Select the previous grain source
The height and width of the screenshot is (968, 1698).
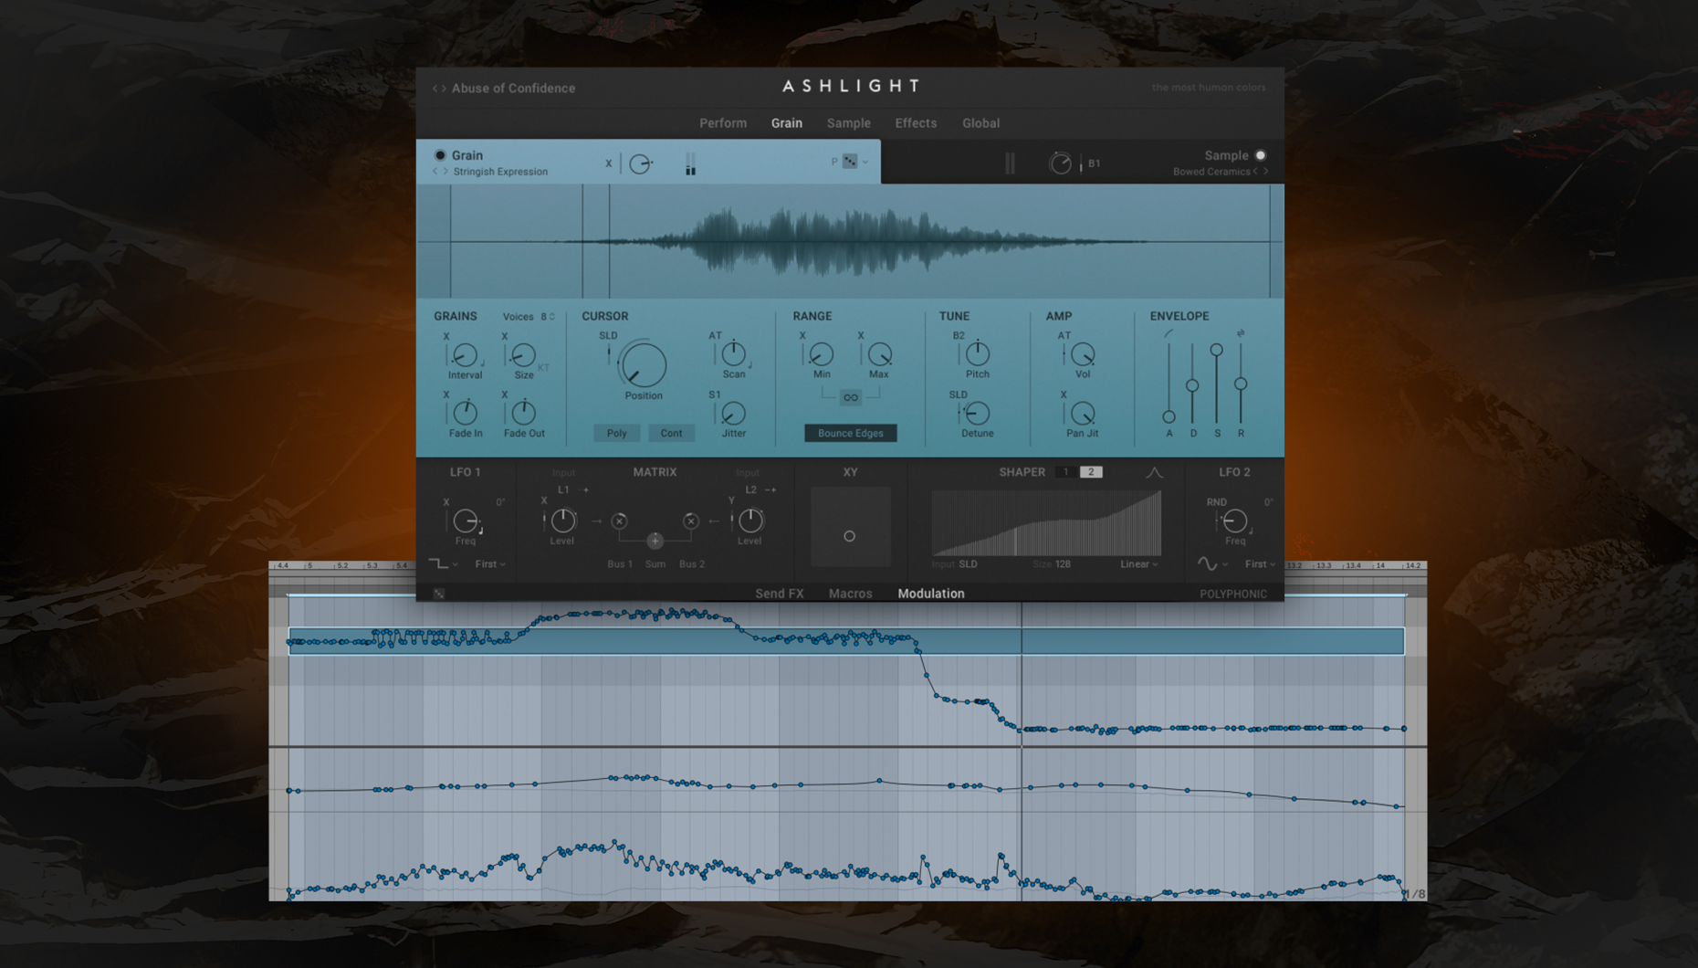pyautogui.click(x=435, y=172)
